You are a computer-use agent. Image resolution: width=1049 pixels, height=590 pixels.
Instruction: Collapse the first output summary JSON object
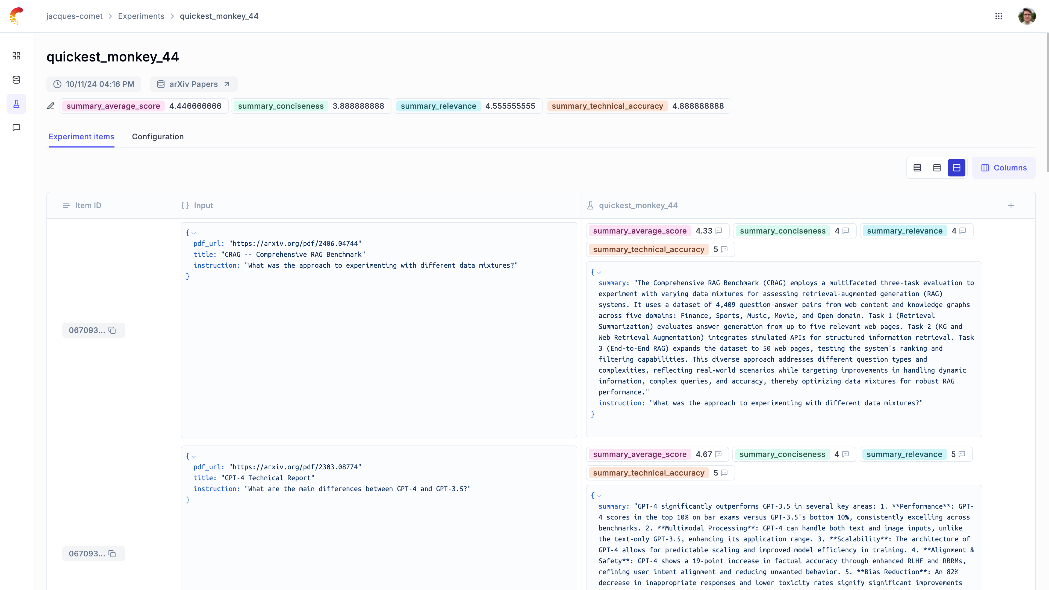coord(599,273)
